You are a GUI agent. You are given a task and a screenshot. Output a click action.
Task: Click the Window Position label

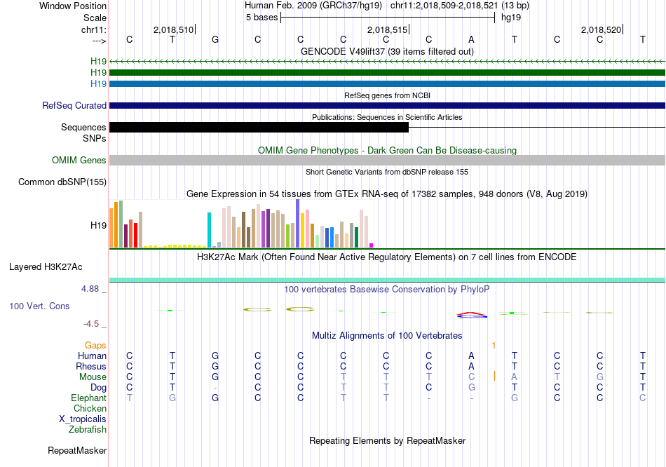pos(73,6)
